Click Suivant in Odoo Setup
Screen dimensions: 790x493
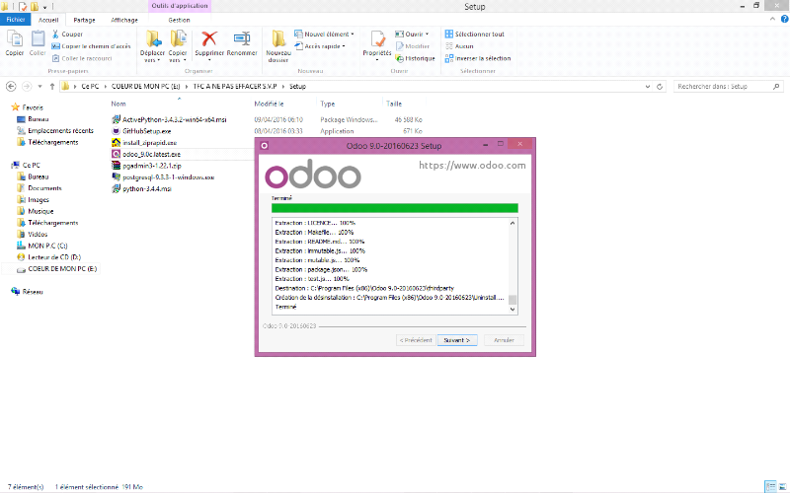tap(457, 340)
